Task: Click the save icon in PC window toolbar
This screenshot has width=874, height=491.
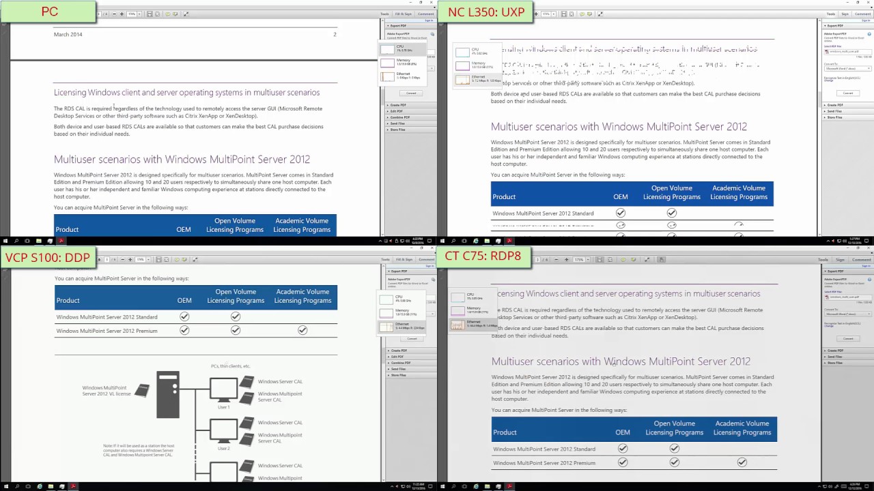Action: (x=150, y=14)
